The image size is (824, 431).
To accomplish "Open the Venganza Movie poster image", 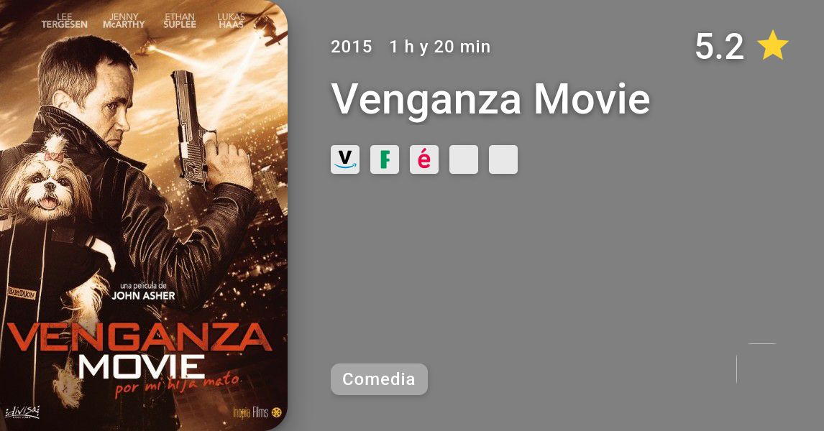I will (144, 215).
